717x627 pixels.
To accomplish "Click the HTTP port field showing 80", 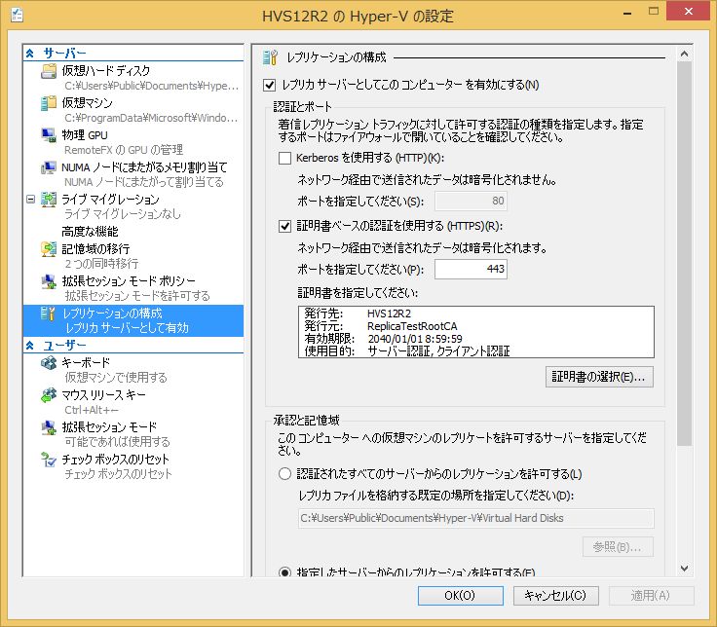I will coord(471,202).
